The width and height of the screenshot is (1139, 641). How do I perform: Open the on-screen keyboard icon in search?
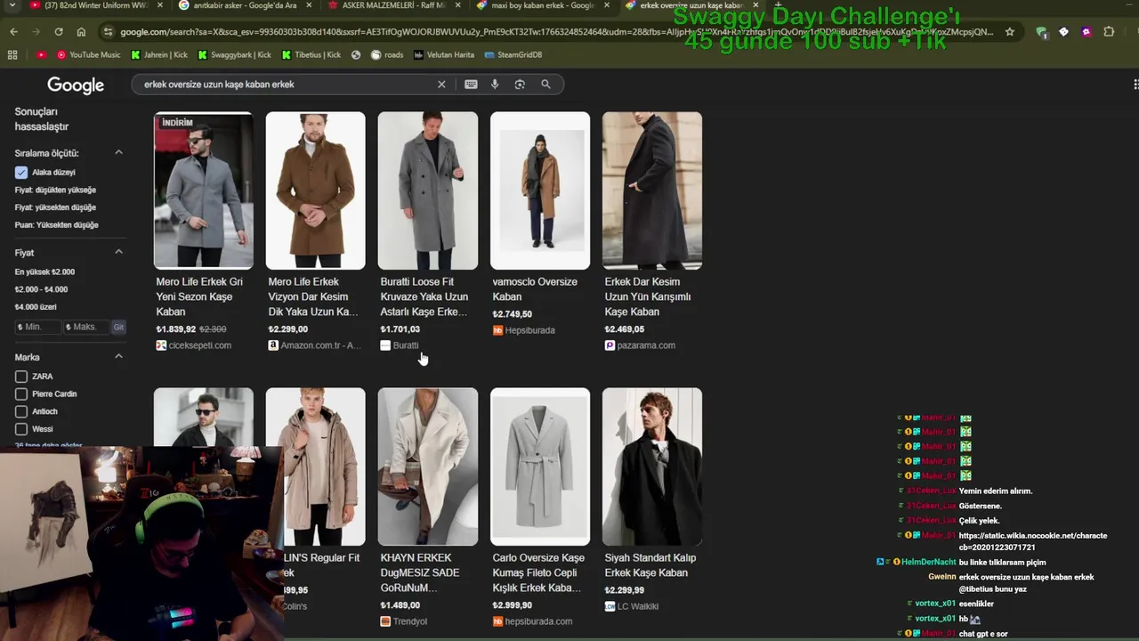point(471,85)
